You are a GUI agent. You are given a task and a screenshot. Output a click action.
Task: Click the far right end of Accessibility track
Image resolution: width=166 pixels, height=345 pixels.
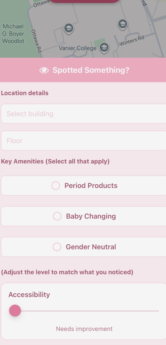tap(158, 311)
